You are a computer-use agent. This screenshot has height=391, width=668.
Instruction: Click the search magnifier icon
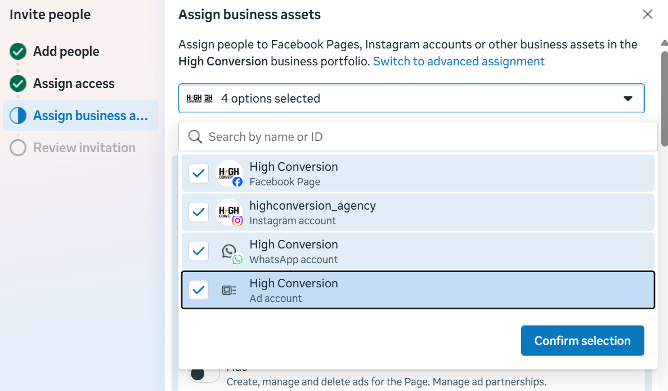point(195,136)
